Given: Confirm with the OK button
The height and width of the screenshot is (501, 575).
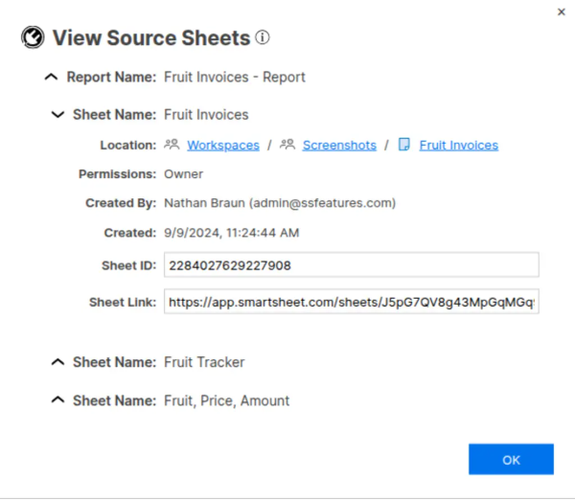Looking at the screenshot, I should (x=511, y=460).
